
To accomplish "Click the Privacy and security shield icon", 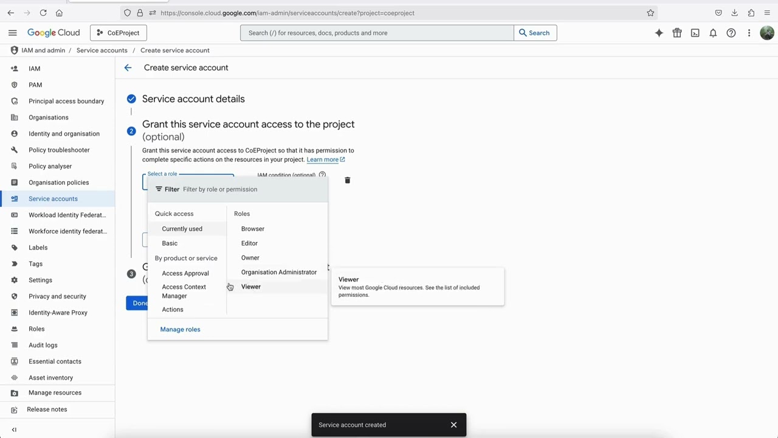I will click(15, 296).
